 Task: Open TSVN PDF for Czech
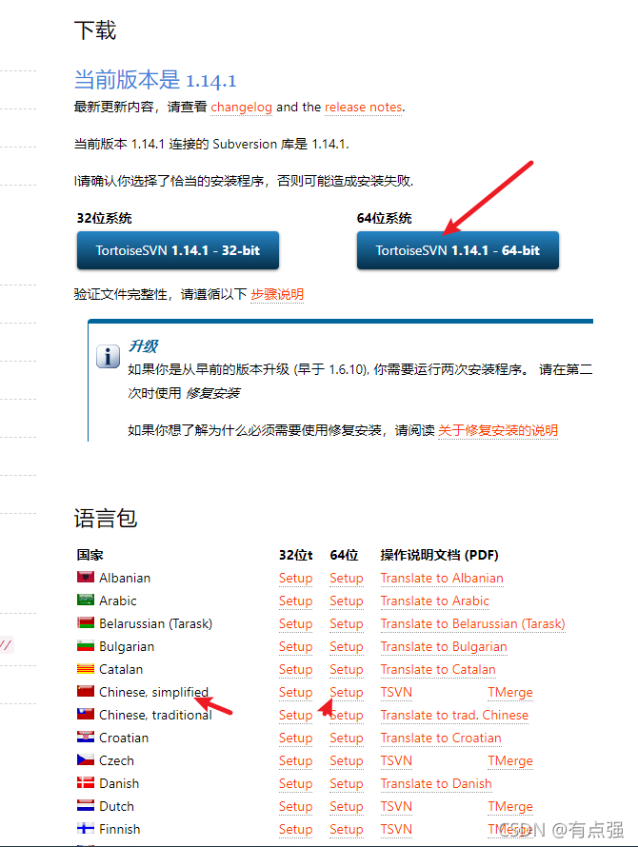tap(396, 760)
